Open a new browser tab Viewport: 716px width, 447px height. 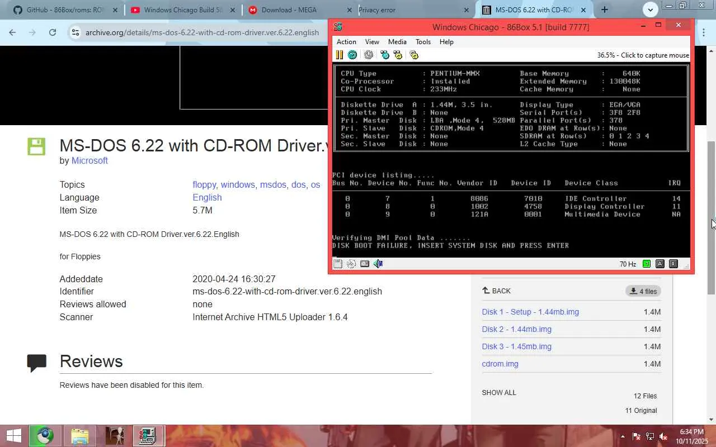click(605, 9)
